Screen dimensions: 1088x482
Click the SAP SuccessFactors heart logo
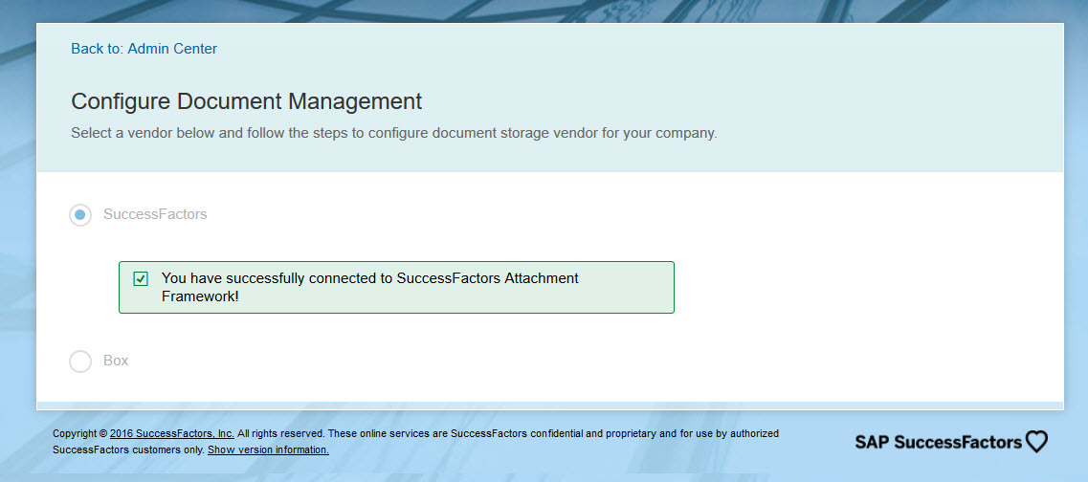(x=950, y=442)
